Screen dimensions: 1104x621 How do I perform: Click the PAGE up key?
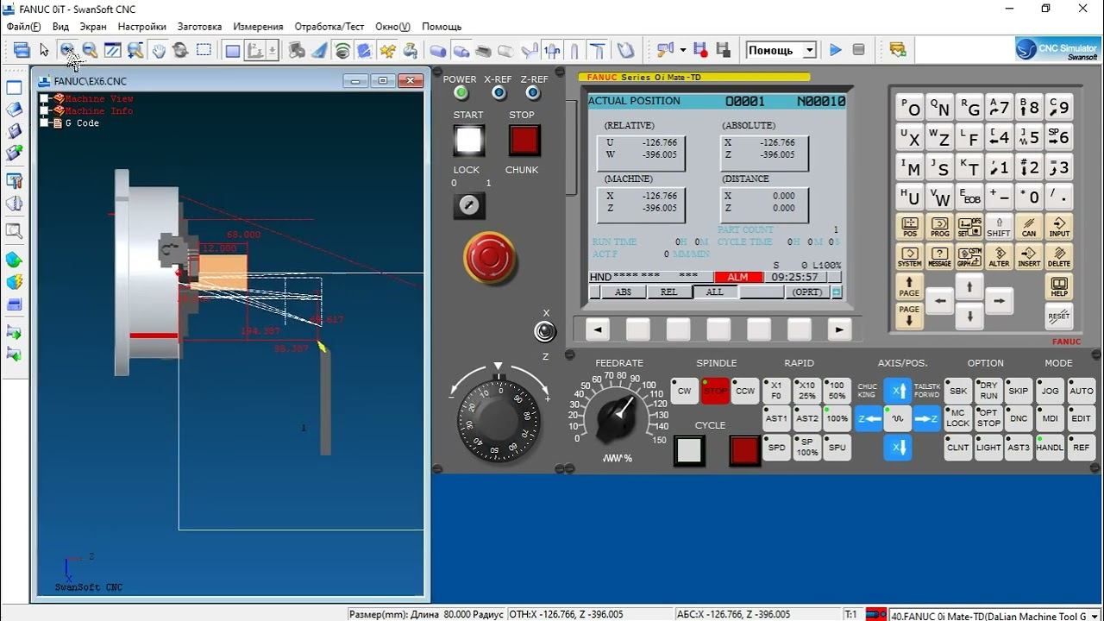point(909,287)
